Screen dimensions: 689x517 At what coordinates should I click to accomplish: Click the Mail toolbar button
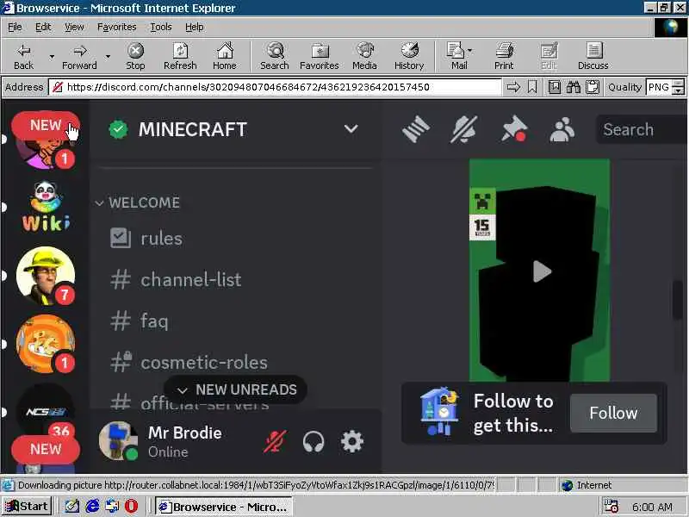(459, 56)
